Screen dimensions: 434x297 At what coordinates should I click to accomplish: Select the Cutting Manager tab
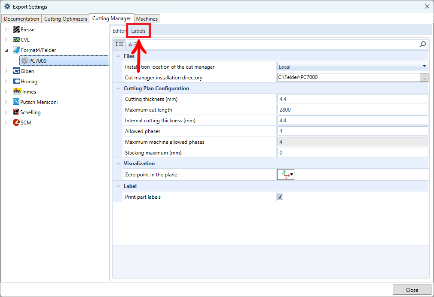[112, 18]
